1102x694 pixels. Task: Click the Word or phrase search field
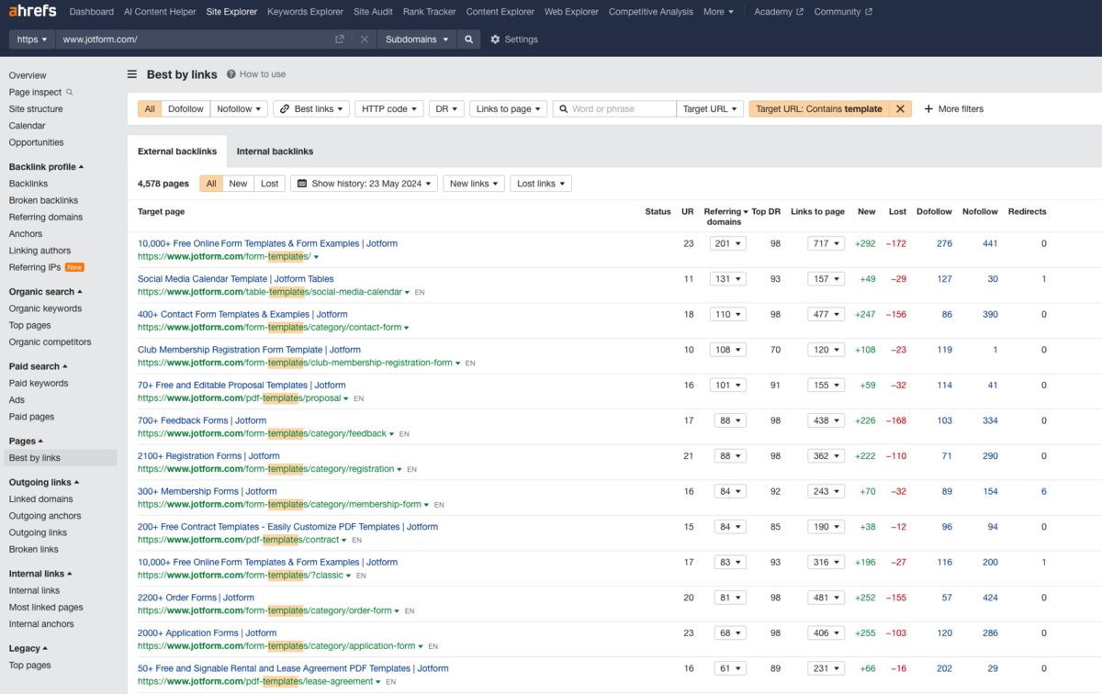click(x=621, y=108)
